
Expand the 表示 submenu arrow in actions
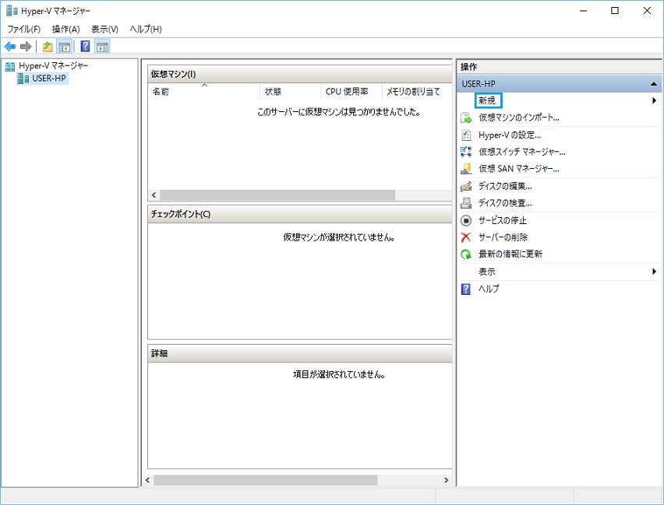point(655,272)
